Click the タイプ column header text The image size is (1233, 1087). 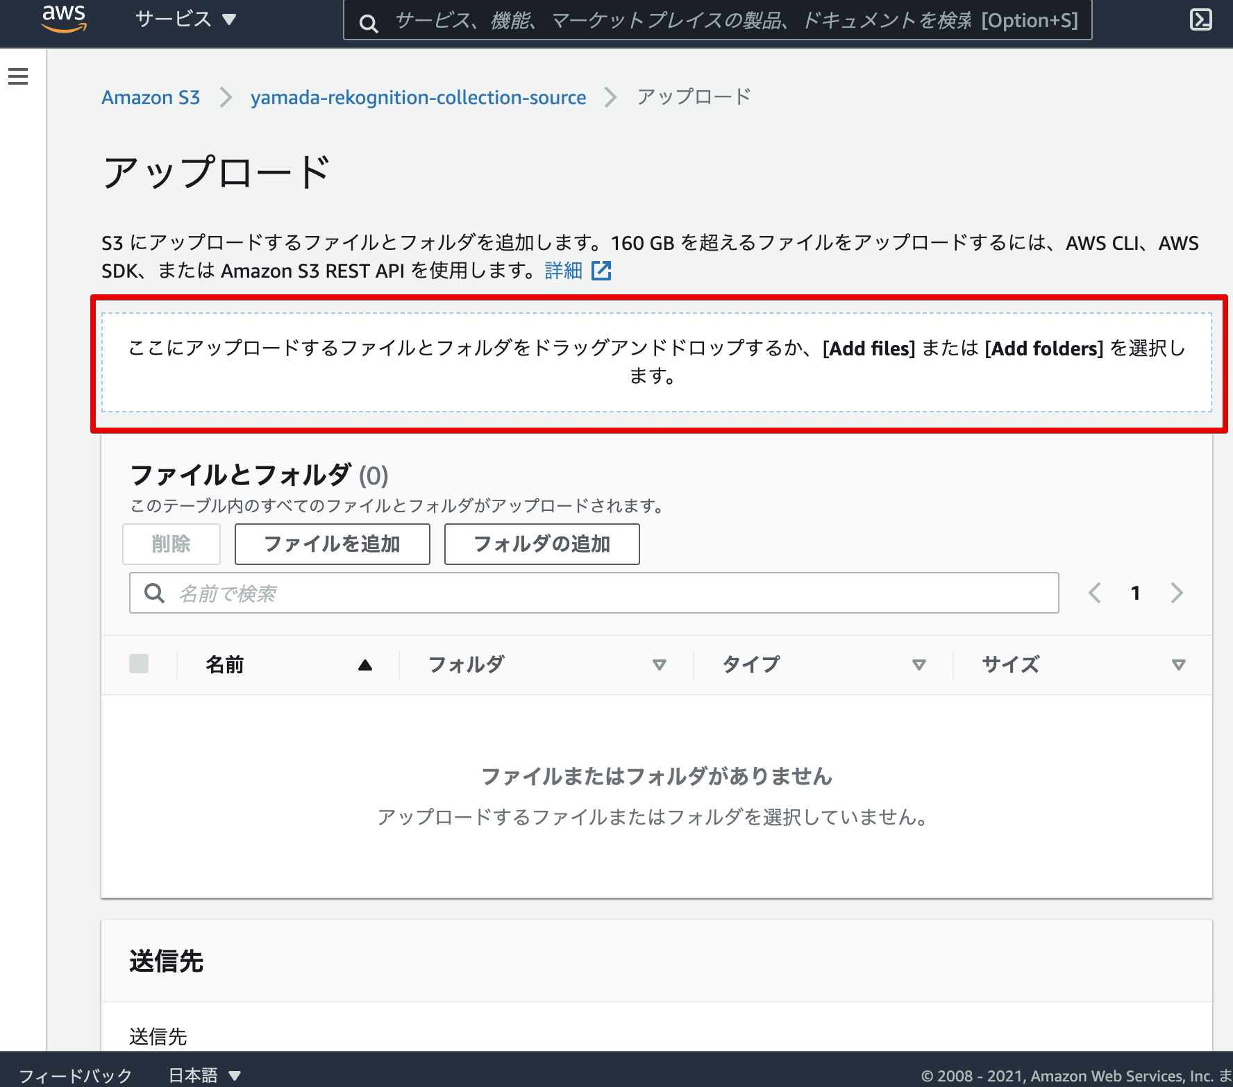point(751,665)
